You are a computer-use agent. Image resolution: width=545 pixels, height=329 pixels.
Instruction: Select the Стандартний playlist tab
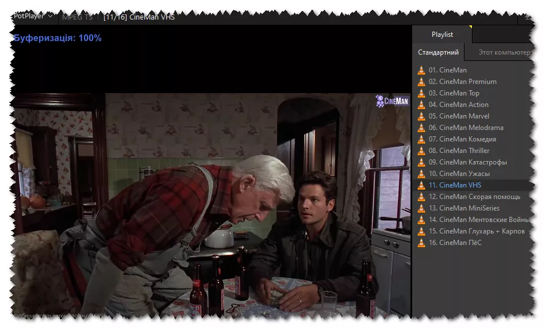tap(438, 52)
